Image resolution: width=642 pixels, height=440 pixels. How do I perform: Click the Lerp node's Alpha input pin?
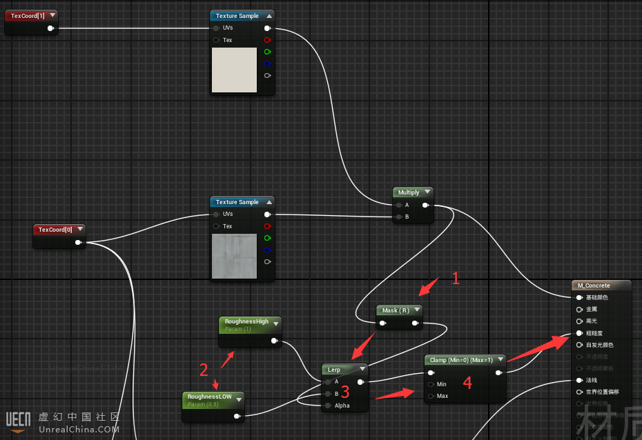click(327, 406)
